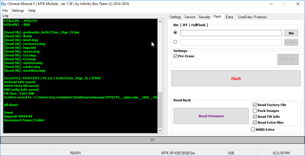Click the MTK SP 65|67|83|81|xx status entry
Viewport: 305px width, 156px height.
pyautogui.click(x=178, y=153)
